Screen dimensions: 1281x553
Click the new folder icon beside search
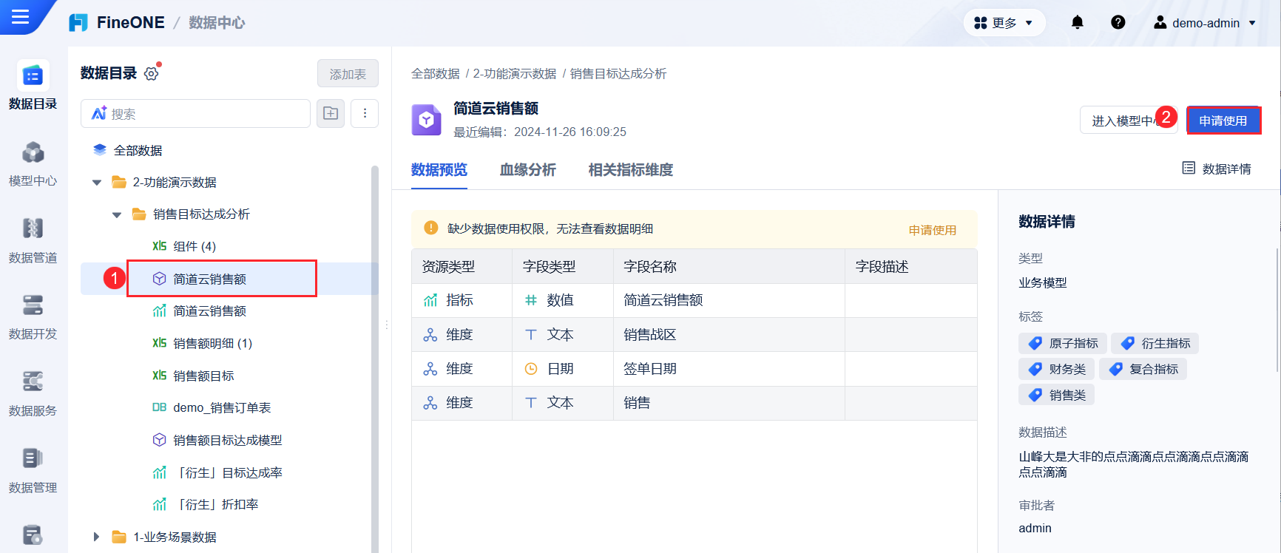click(x=331, y=114)
